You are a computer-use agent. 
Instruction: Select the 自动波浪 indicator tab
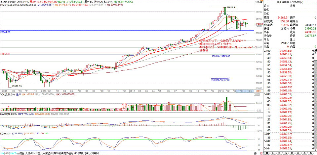[58, 153]
